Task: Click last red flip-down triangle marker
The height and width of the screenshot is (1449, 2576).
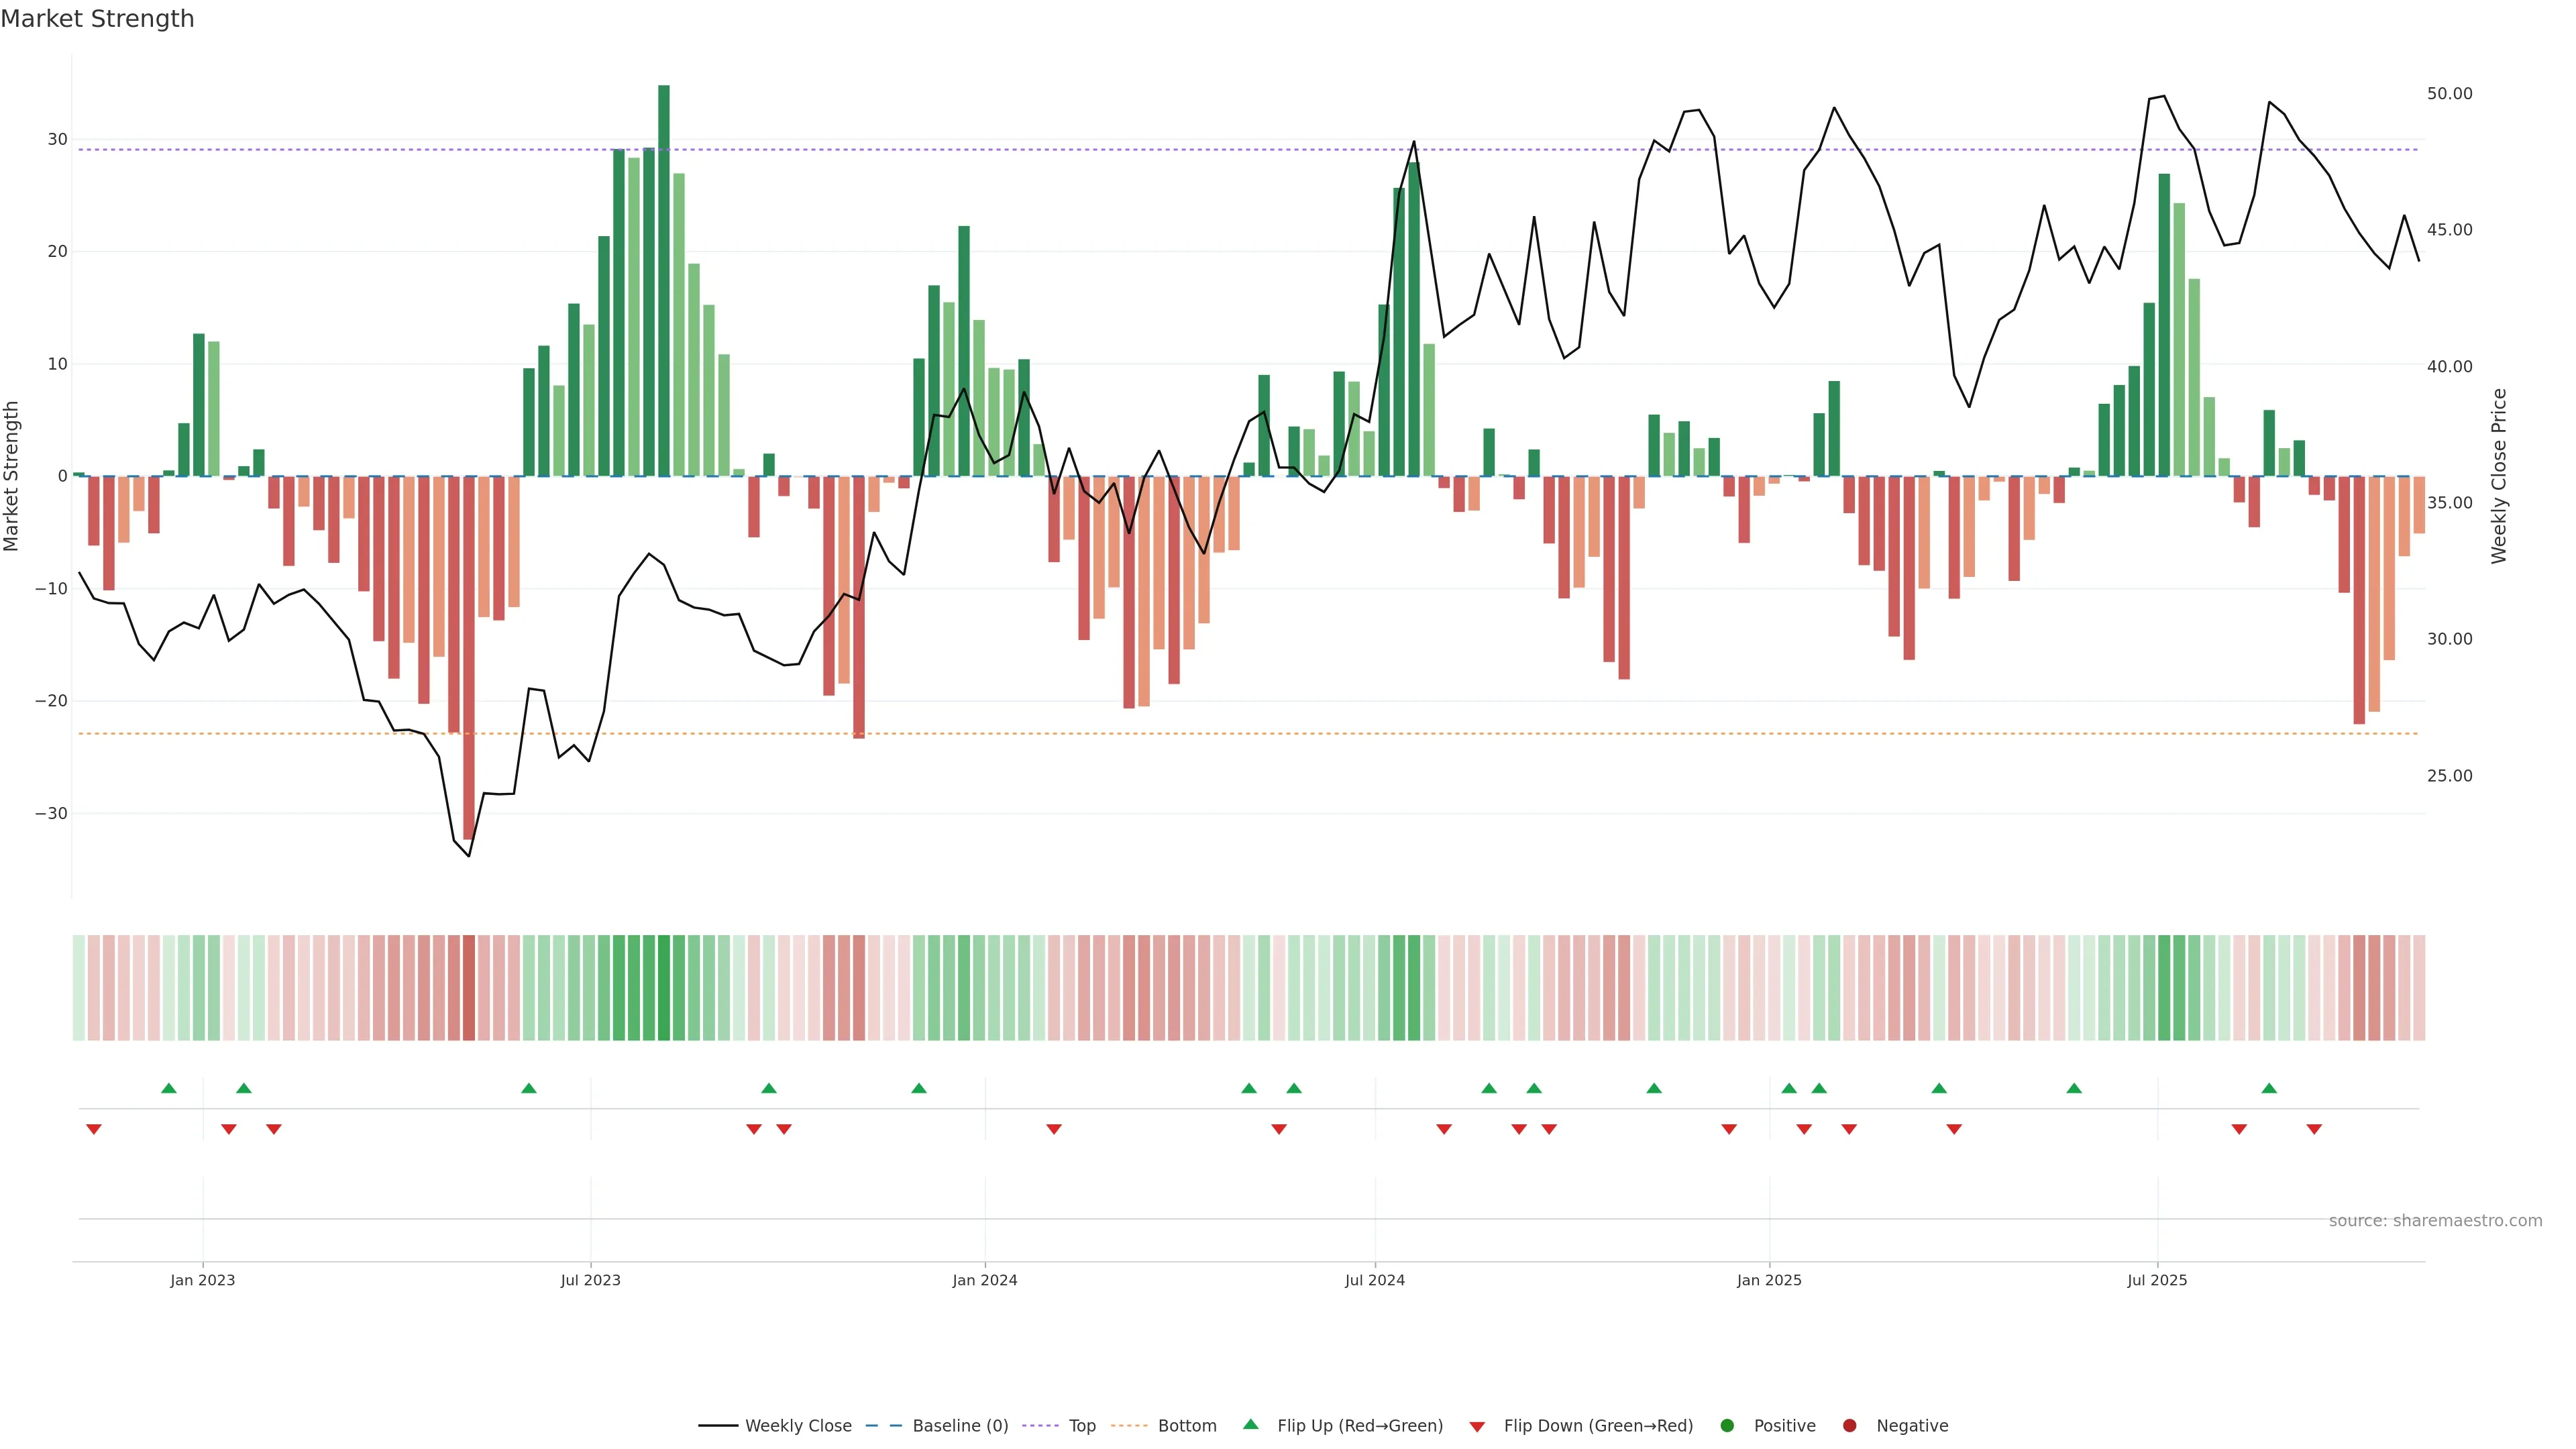Action: point(2314,1129)
